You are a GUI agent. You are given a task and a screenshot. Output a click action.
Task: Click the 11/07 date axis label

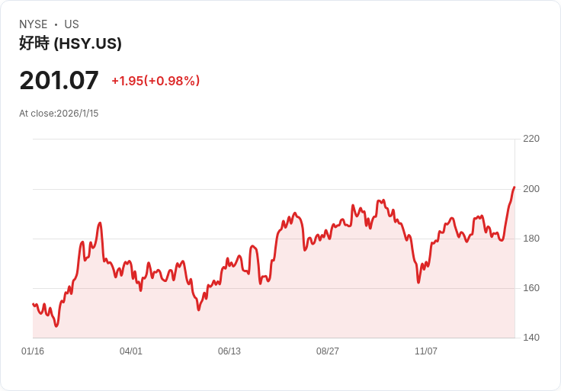pyautogui.click(x=426, y=351)
